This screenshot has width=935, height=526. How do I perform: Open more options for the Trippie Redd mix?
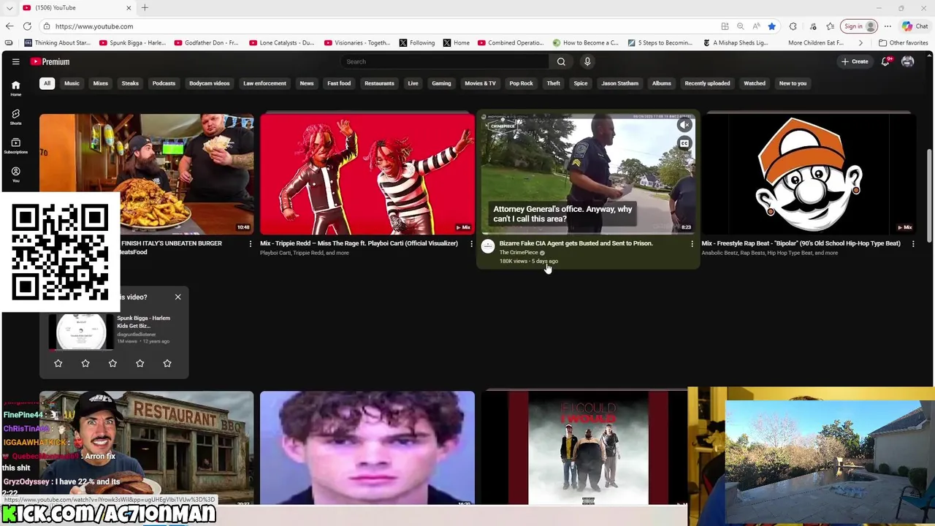point(471,243)
